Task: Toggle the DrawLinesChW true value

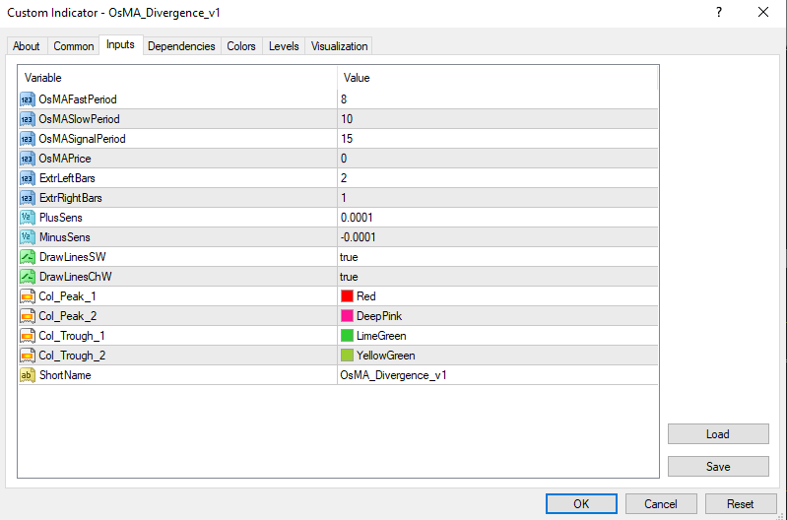Action: coord(349,277)
